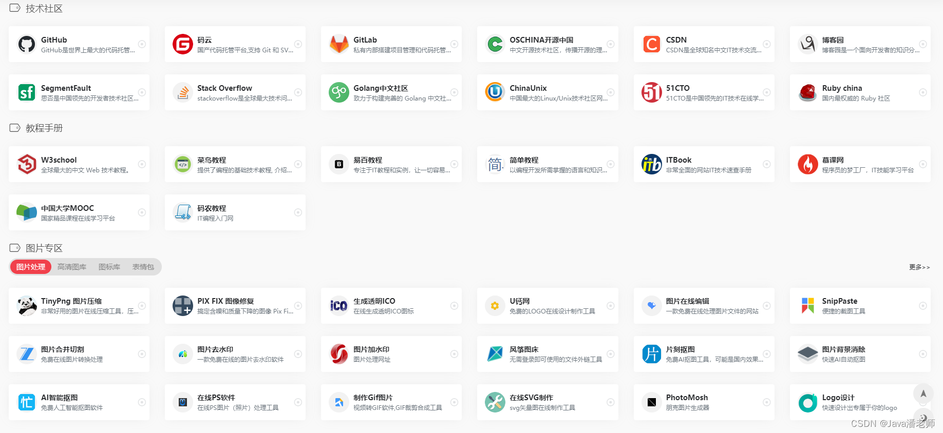Click the 图片专区 section heading

coord(44,248)
